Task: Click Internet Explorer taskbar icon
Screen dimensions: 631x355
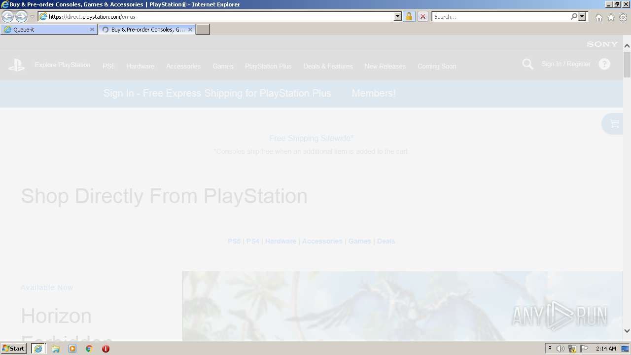Action: pyautogui.click(x=38, y=349)
